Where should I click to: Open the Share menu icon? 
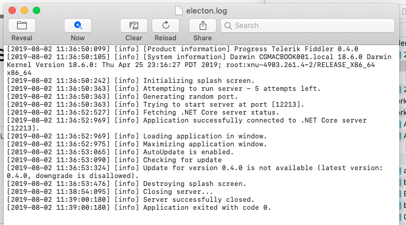point(203,26)
